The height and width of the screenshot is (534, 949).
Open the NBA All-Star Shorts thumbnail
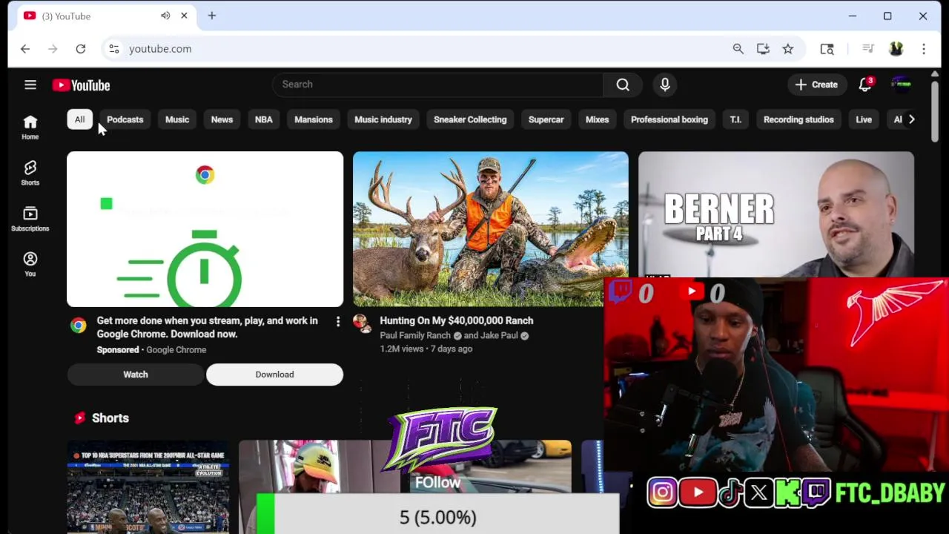tap(148, 487)
